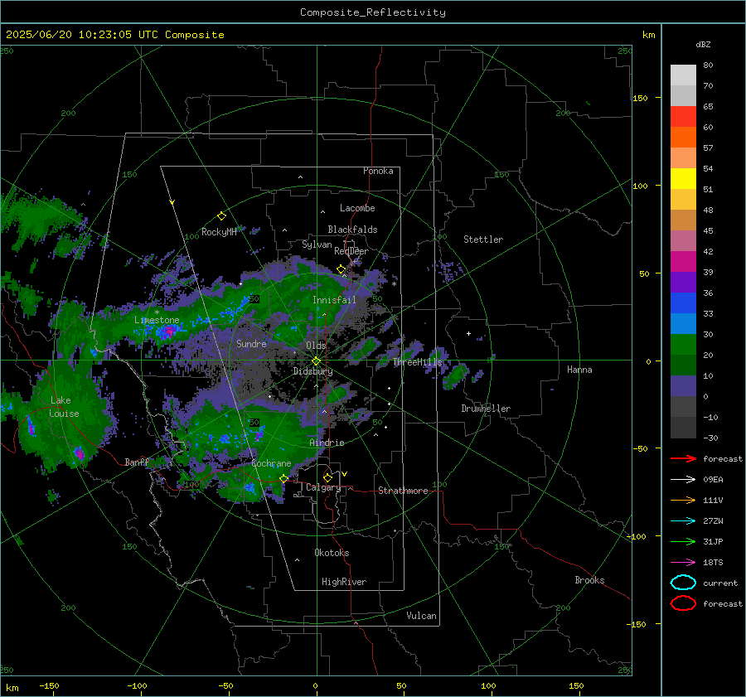
Task: Click the Sundre label
Action: [x=251, y=343]
